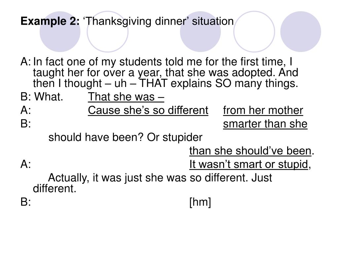Screen dimensions: 338x253
Task: Click 'B: What.' speaker line
Action: (x=42, y=97)
